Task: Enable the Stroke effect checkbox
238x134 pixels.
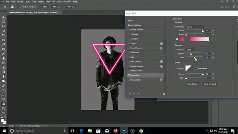Action: 129,44
